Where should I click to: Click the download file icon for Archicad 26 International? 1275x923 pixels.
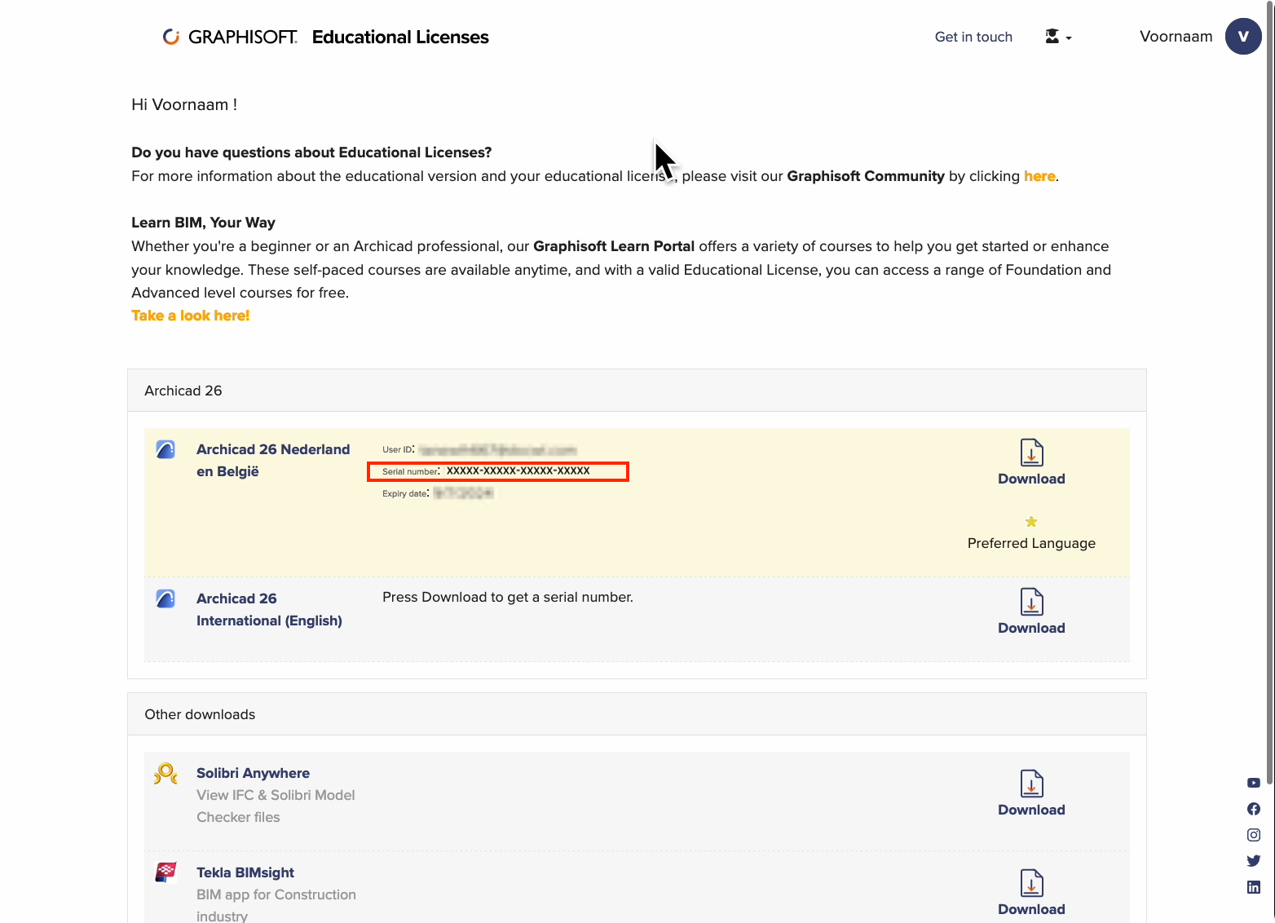tap(1031, 602)
